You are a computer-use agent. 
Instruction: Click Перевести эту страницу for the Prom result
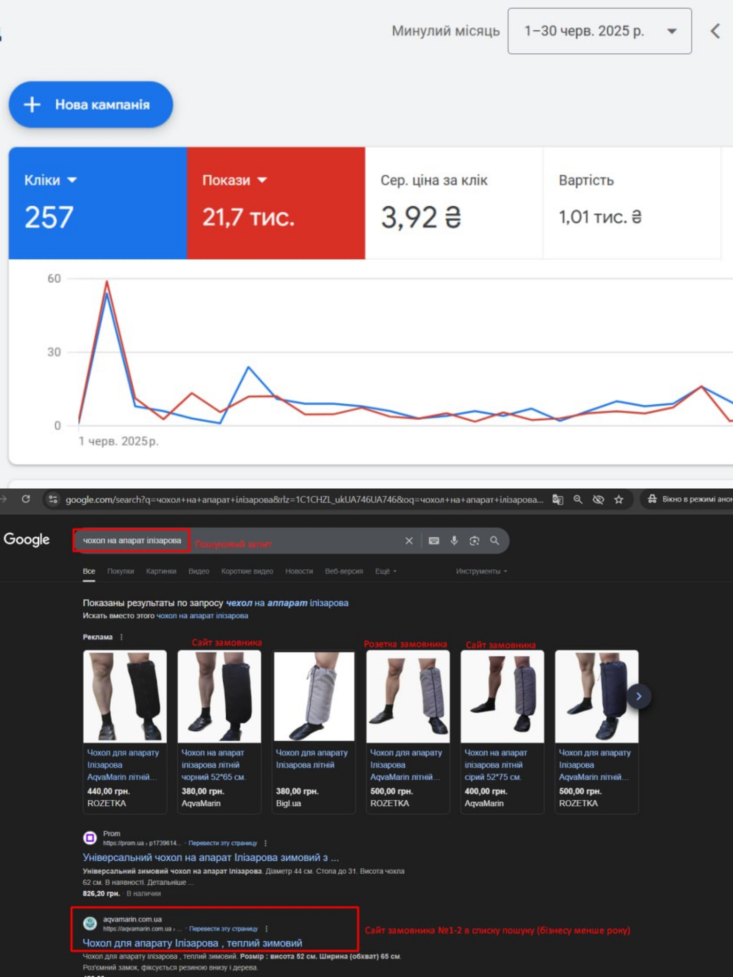[223, 843]
